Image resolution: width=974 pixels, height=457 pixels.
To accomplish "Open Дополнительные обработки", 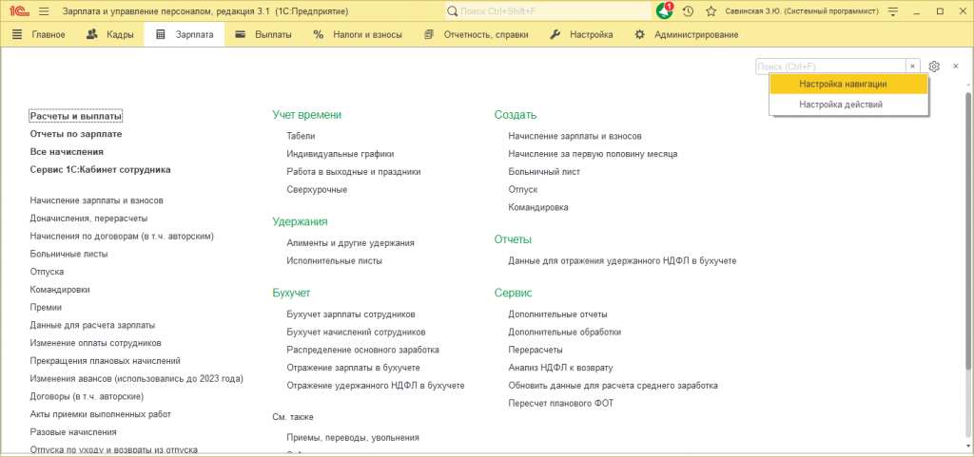I will [565, 333].
